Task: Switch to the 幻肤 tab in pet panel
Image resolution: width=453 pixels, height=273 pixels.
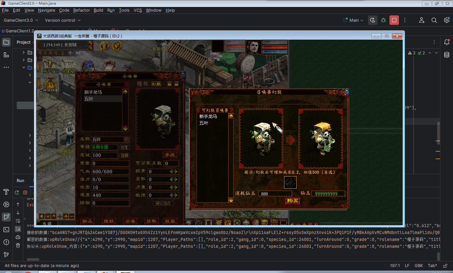Action: click(x=156, y=84)
